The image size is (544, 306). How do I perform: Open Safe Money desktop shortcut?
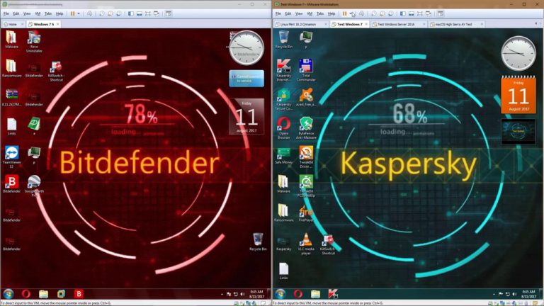click(284, 155)
